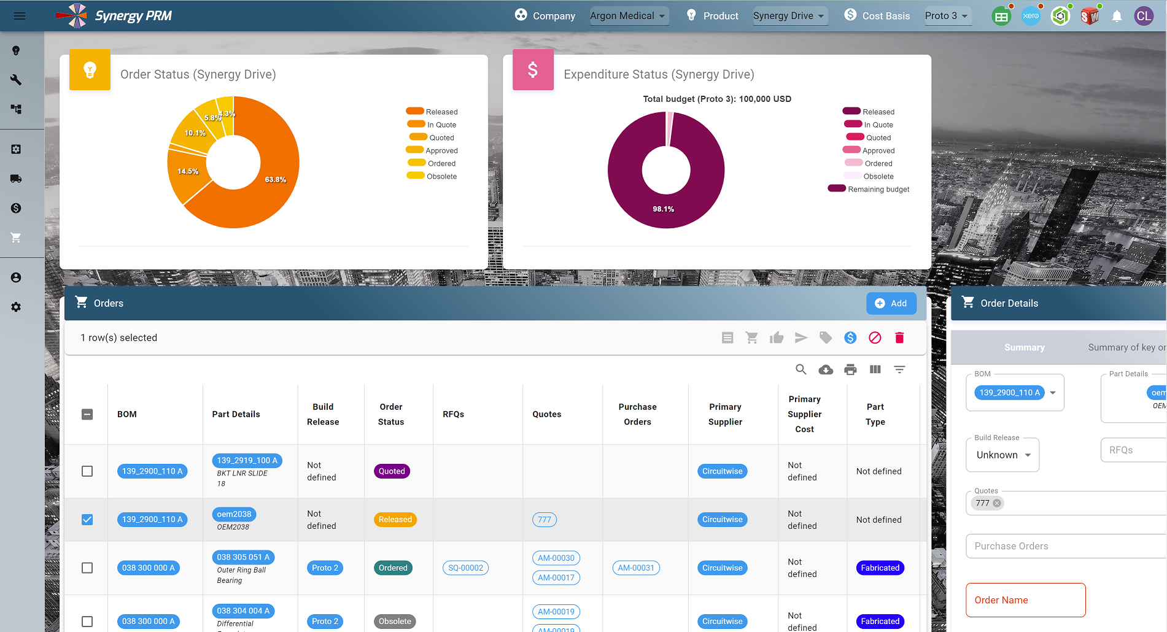Click the grey cart icon in selection toolbar
The width and height of the screenshot is (1167, 632).
pyautogui.click(x=752, y=337)
